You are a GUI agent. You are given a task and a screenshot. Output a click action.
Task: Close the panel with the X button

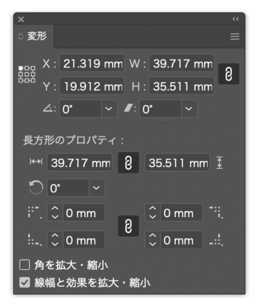21,19
